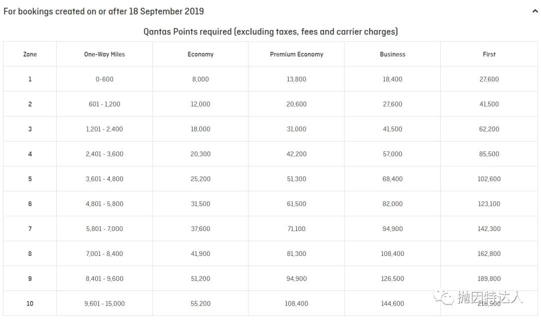Screen dimensions: 541x321
Task: Click the Qantas Points required table title
Action: [x=270, y=31]
